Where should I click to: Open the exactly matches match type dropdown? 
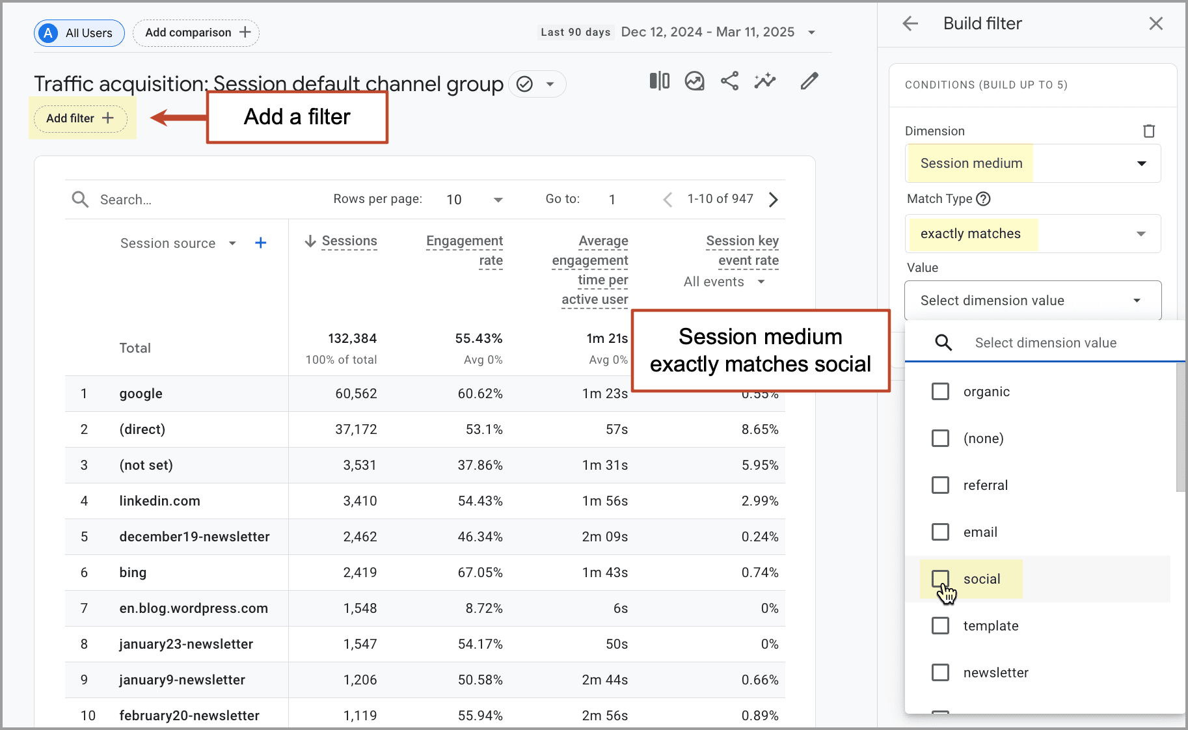click(1033, 234)
